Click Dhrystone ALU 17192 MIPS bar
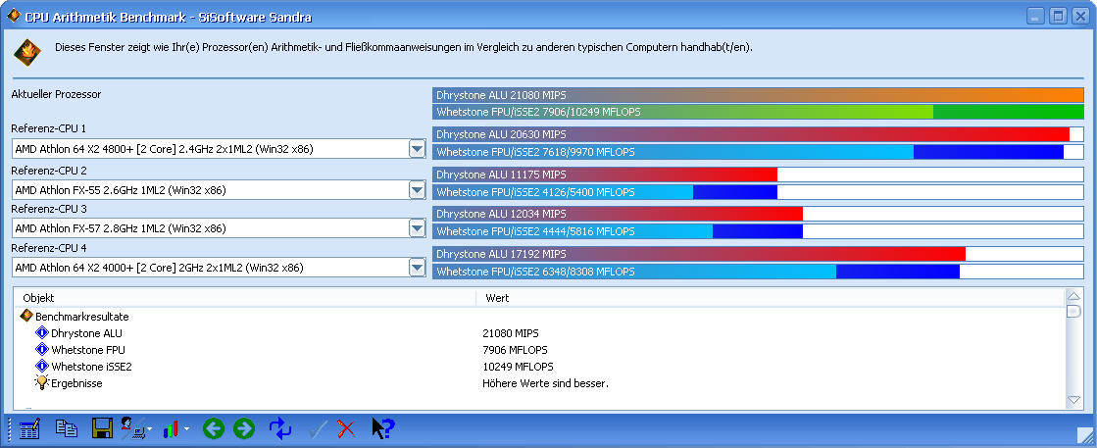Image resolution: width=1097 pixels, height=448 pixels. (759, 253)
